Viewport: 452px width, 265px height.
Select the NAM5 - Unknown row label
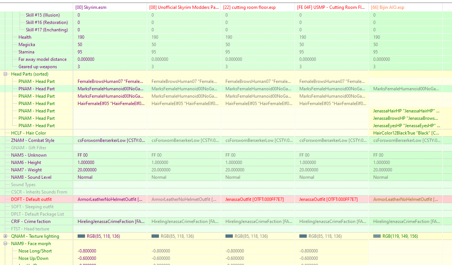pyautogui.click(x=29, y=155)
